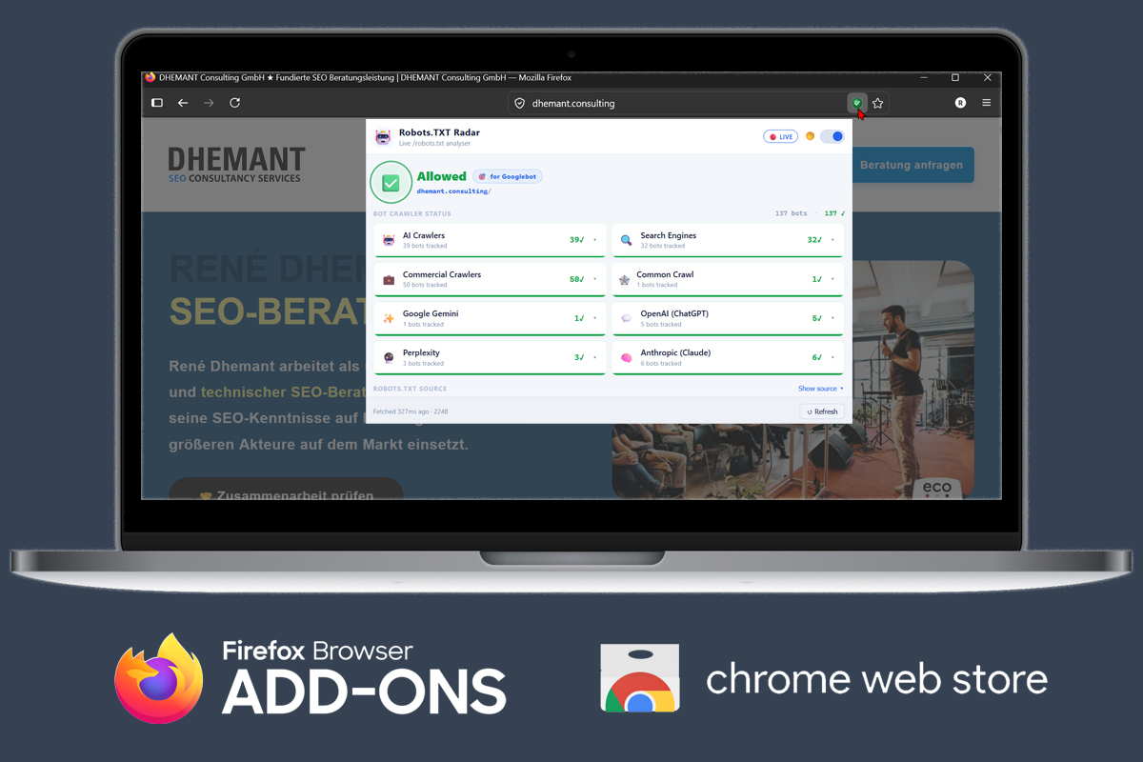Click the AI Crawlers robot icon

click(x=389, y=240)
